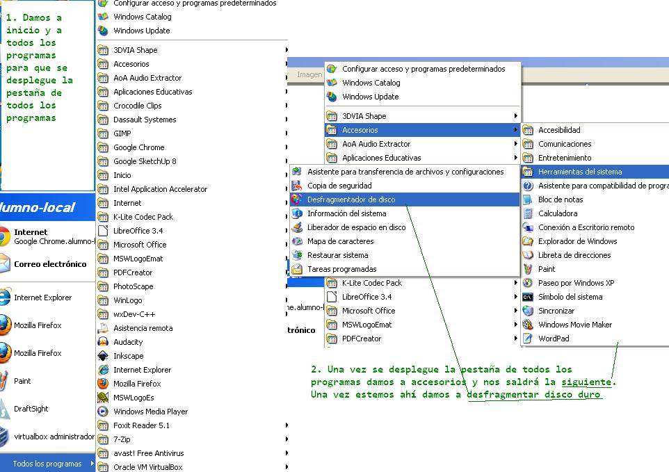
Task: Open the Inicio program folder
Action: click(x=192, y=175)
